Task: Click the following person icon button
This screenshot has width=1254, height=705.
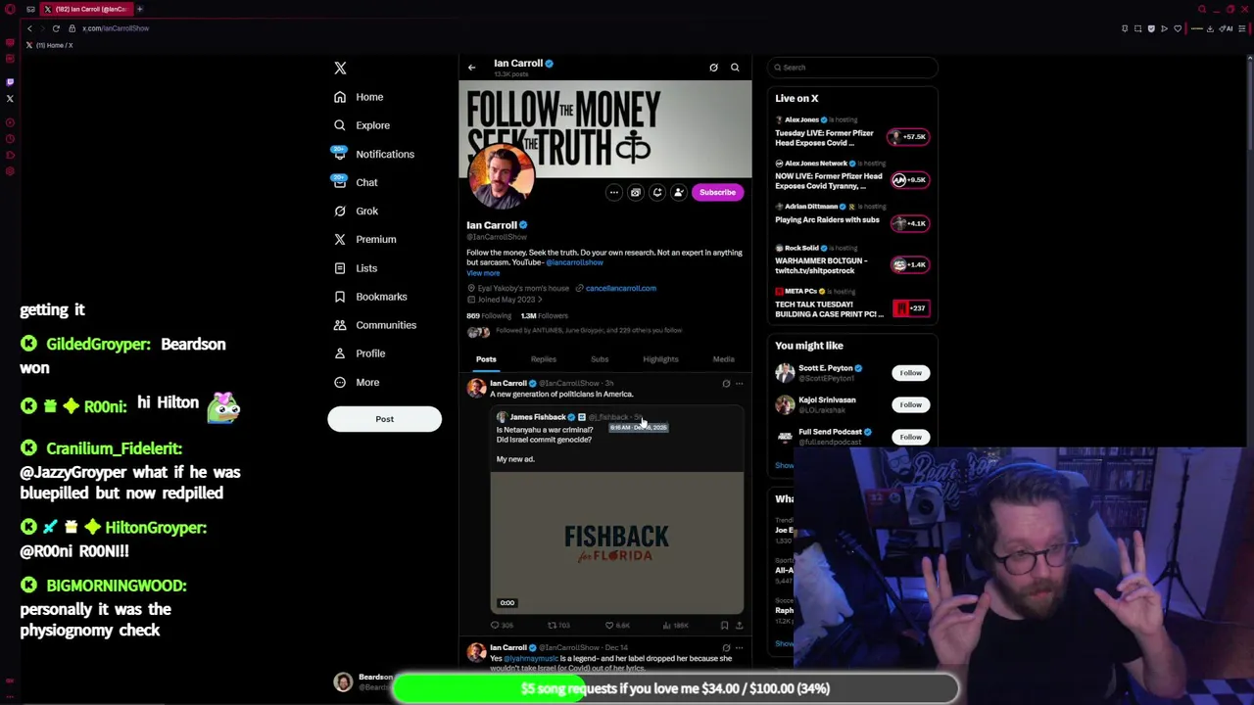Action: click(679, 192)
